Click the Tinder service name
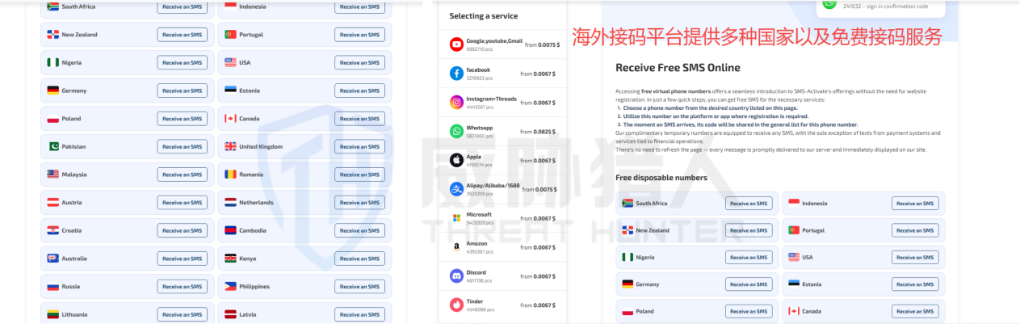 (x=475, y=301)
